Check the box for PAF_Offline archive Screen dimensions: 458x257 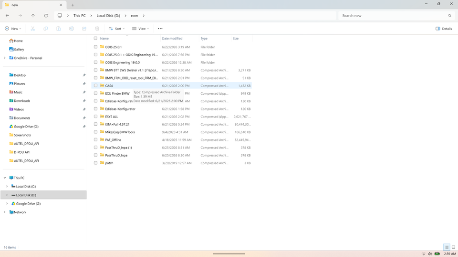[x=95, y=139]
